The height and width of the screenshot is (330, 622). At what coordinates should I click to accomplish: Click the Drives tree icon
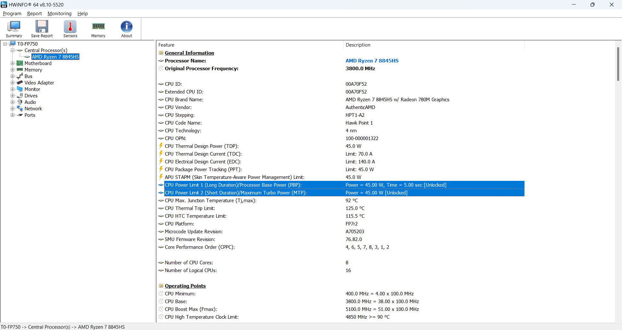(x=20, y=95)
